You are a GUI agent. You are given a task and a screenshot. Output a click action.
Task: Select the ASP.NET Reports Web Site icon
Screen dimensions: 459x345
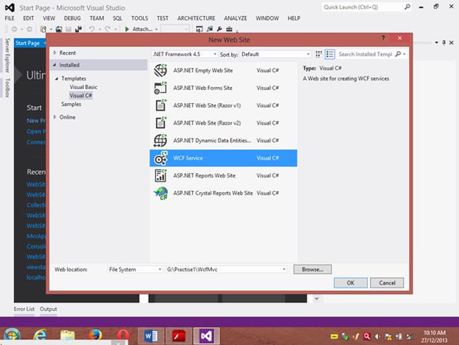click(x=160, y=175)
